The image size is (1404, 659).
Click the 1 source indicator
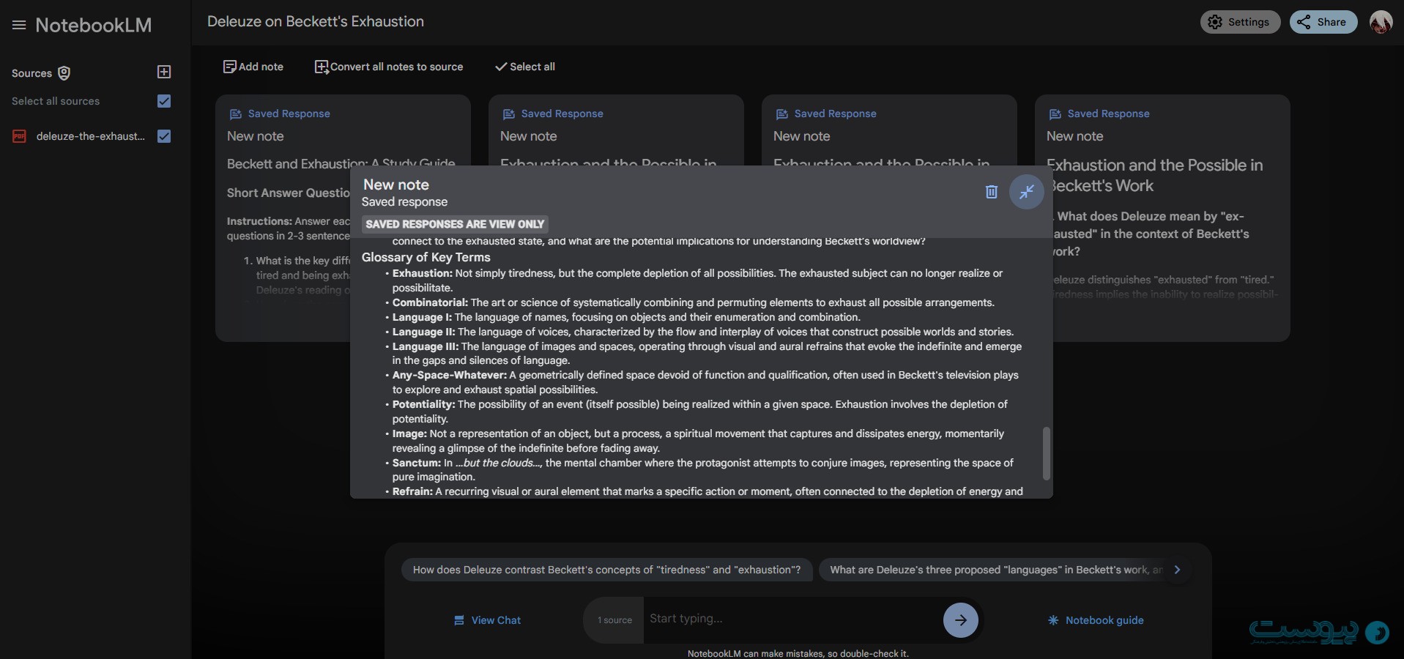pos(614,620)
